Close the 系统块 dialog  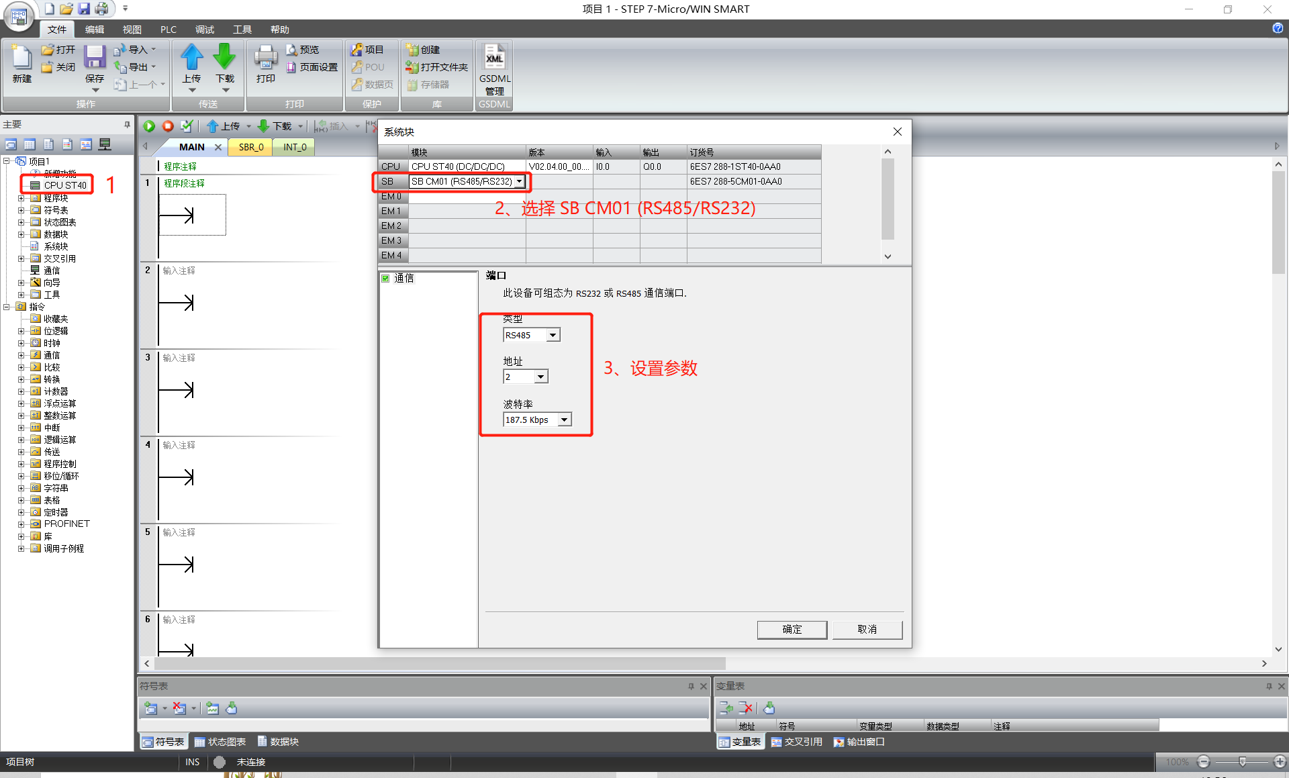click(x=898, y=132)
